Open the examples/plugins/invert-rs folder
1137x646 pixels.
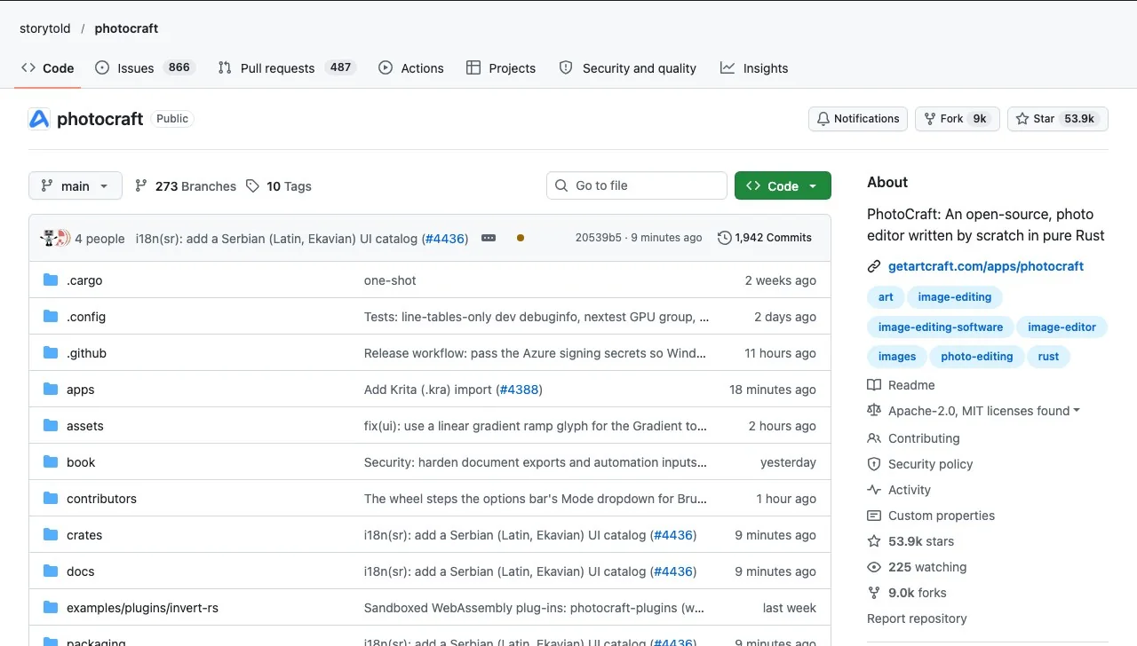point(142,608)
